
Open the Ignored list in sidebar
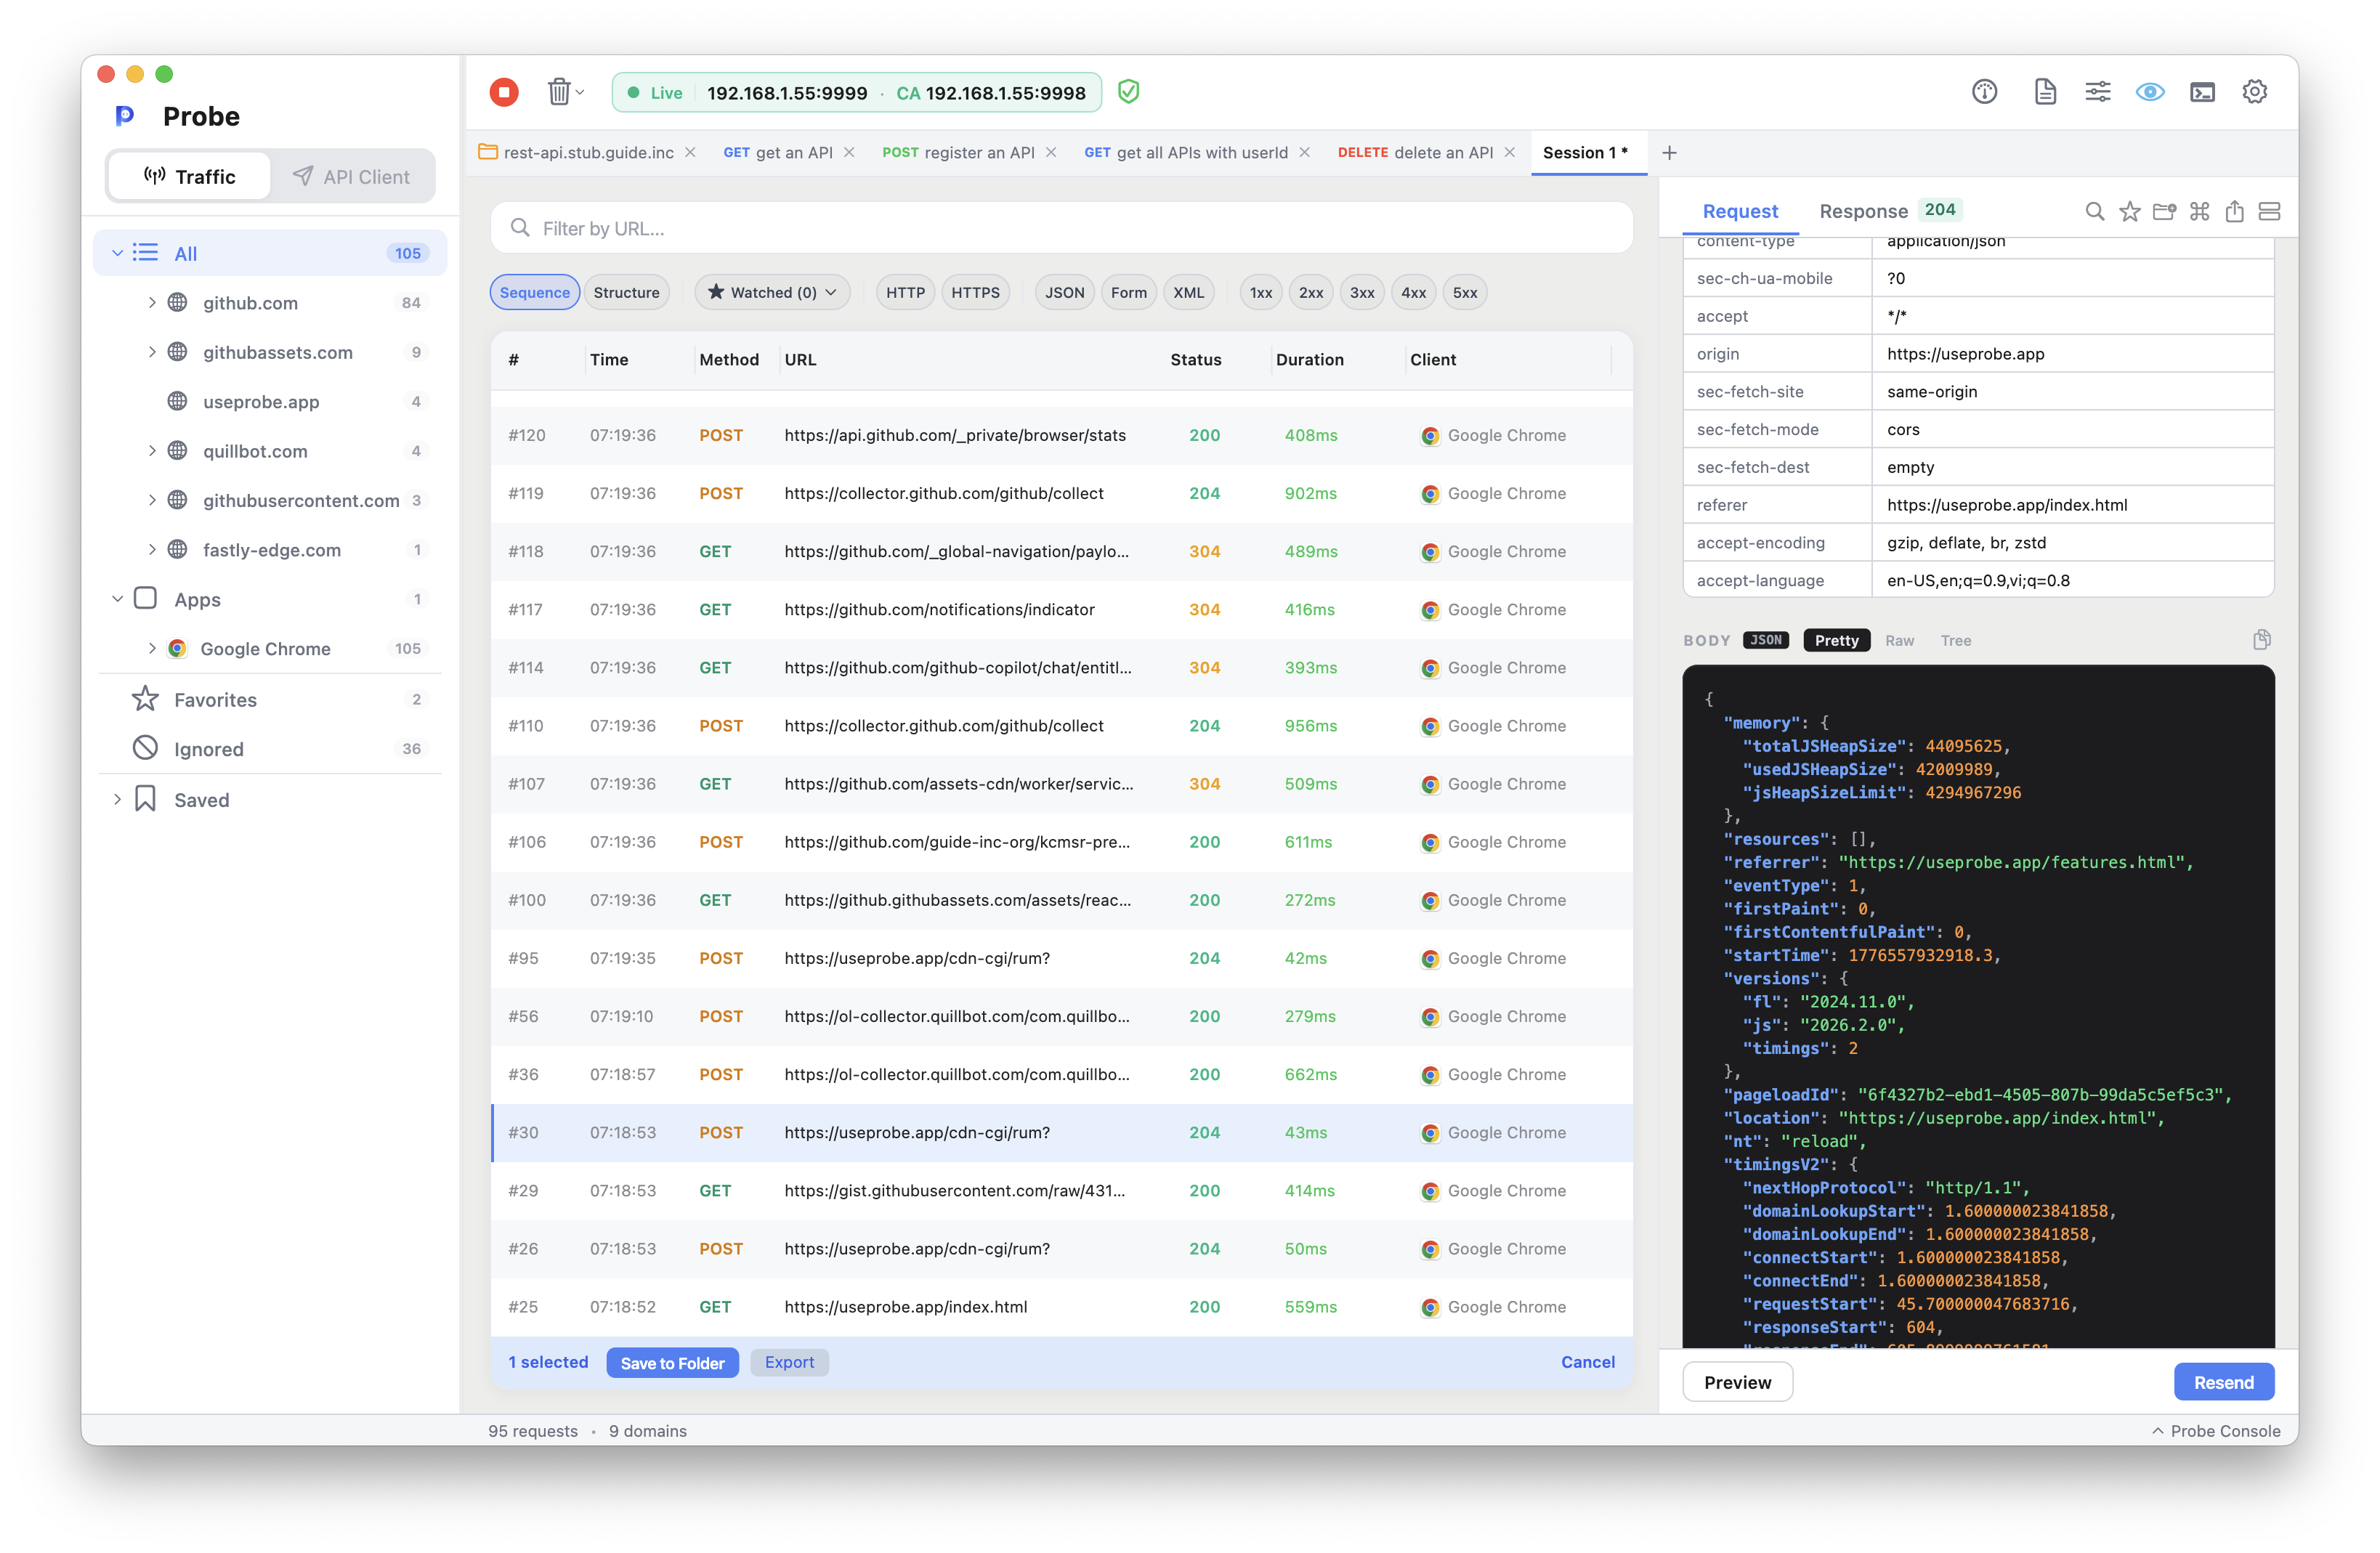(x=270, y=749)
